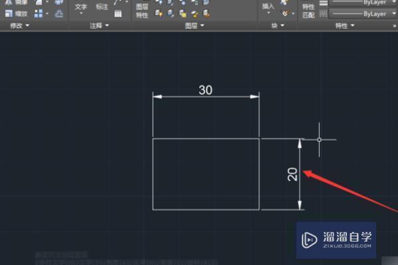Click the Edit Attributes block icon
Viewport: 398px width, 265px height.
pyautogui.click(x=285, y=13)
